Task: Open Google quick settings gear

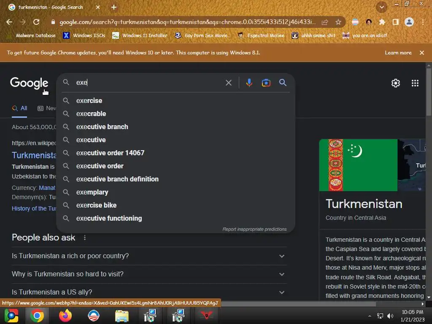Action: pyautogui.click(x=396, y=83)
